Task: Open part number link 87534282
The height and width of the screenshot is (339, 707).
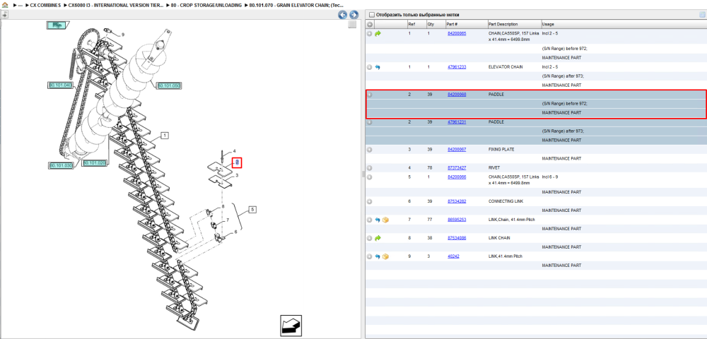Action: (456, 201)
